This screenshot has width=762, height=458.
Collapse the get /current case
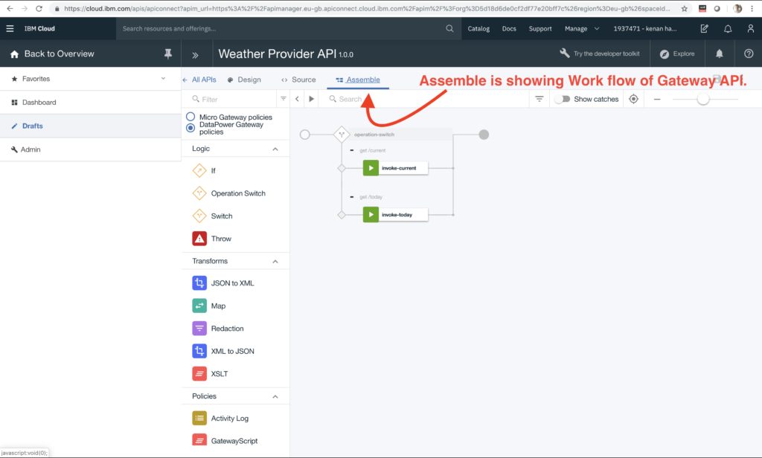point(352,150)
